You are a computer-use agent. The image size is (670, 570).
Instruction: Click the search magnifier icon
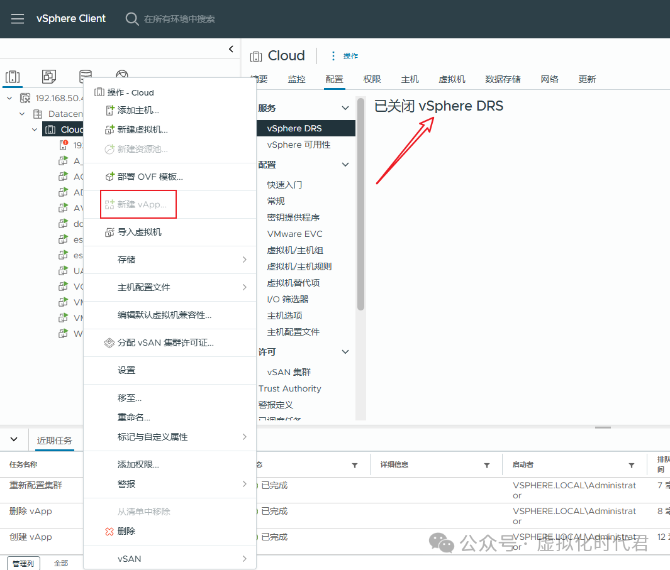[x=131, y=19]
